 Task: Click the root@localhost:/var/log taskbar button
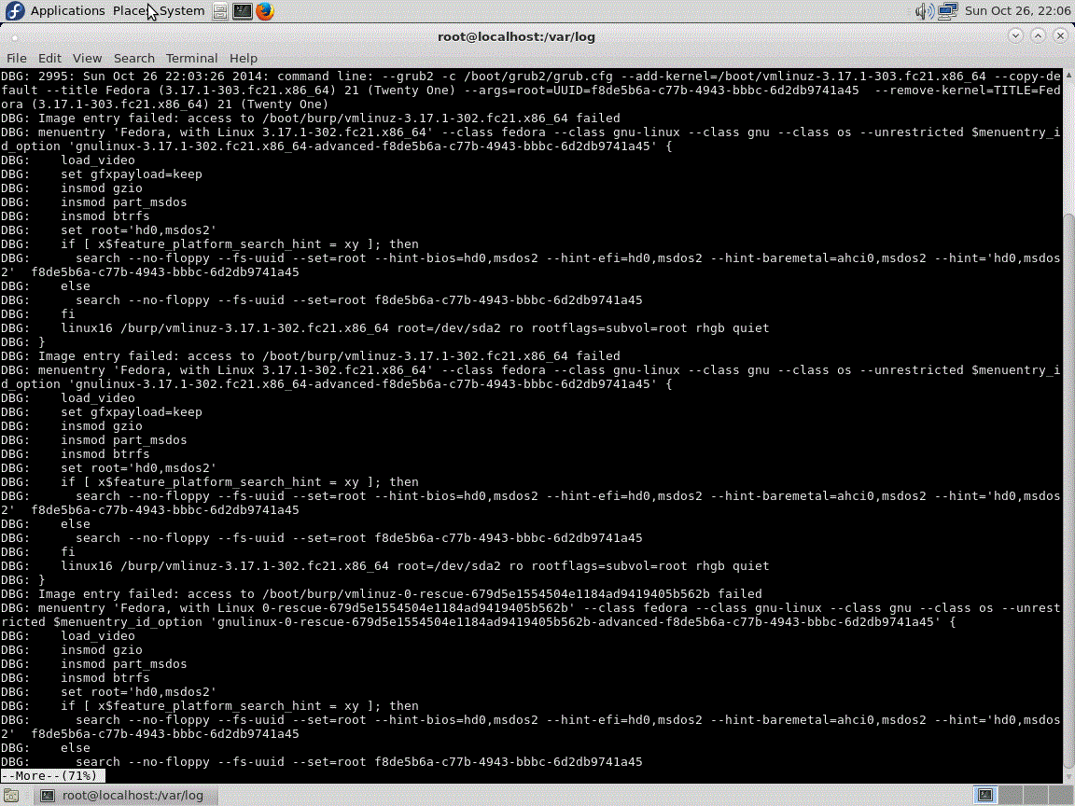(x=125, y=795)
